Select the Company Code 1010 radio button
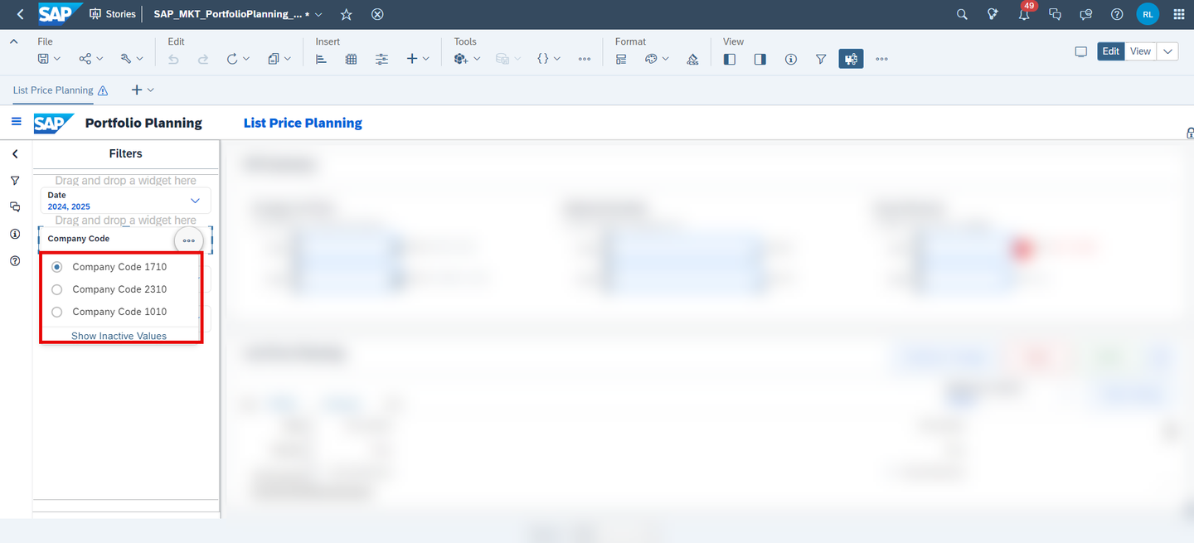The image size is (1194, 543). [57, 312]
